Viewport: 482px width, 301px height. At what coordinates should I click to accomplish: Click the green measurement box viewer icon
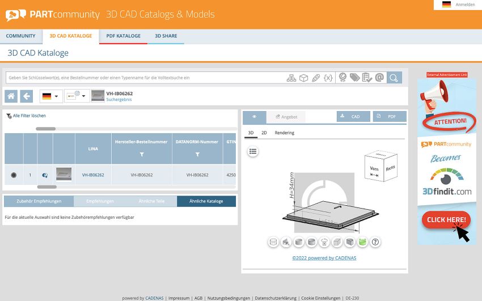tap(363, 243)
